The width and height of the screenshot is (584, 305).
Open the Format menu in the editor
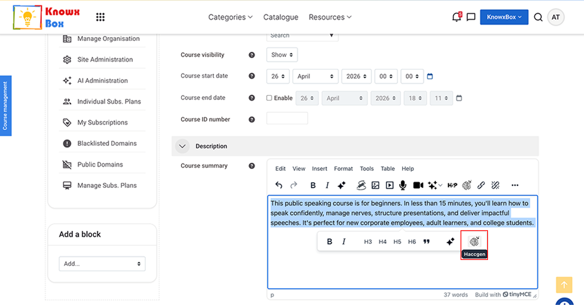343,169
